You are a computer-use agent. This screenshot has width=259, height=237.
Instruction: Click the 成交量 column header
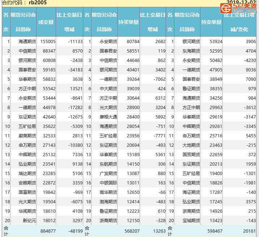[x=46, y=22]
